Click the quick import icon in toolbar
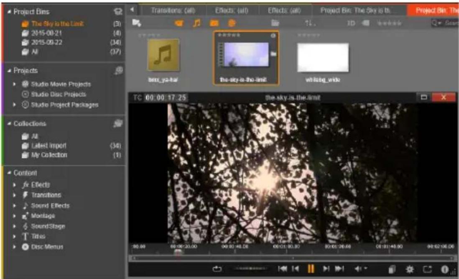This screenshot has width=459, height=279. [136, 23]
